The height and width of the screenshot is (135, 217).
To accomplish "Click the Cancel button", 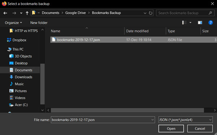I will 200,128.
